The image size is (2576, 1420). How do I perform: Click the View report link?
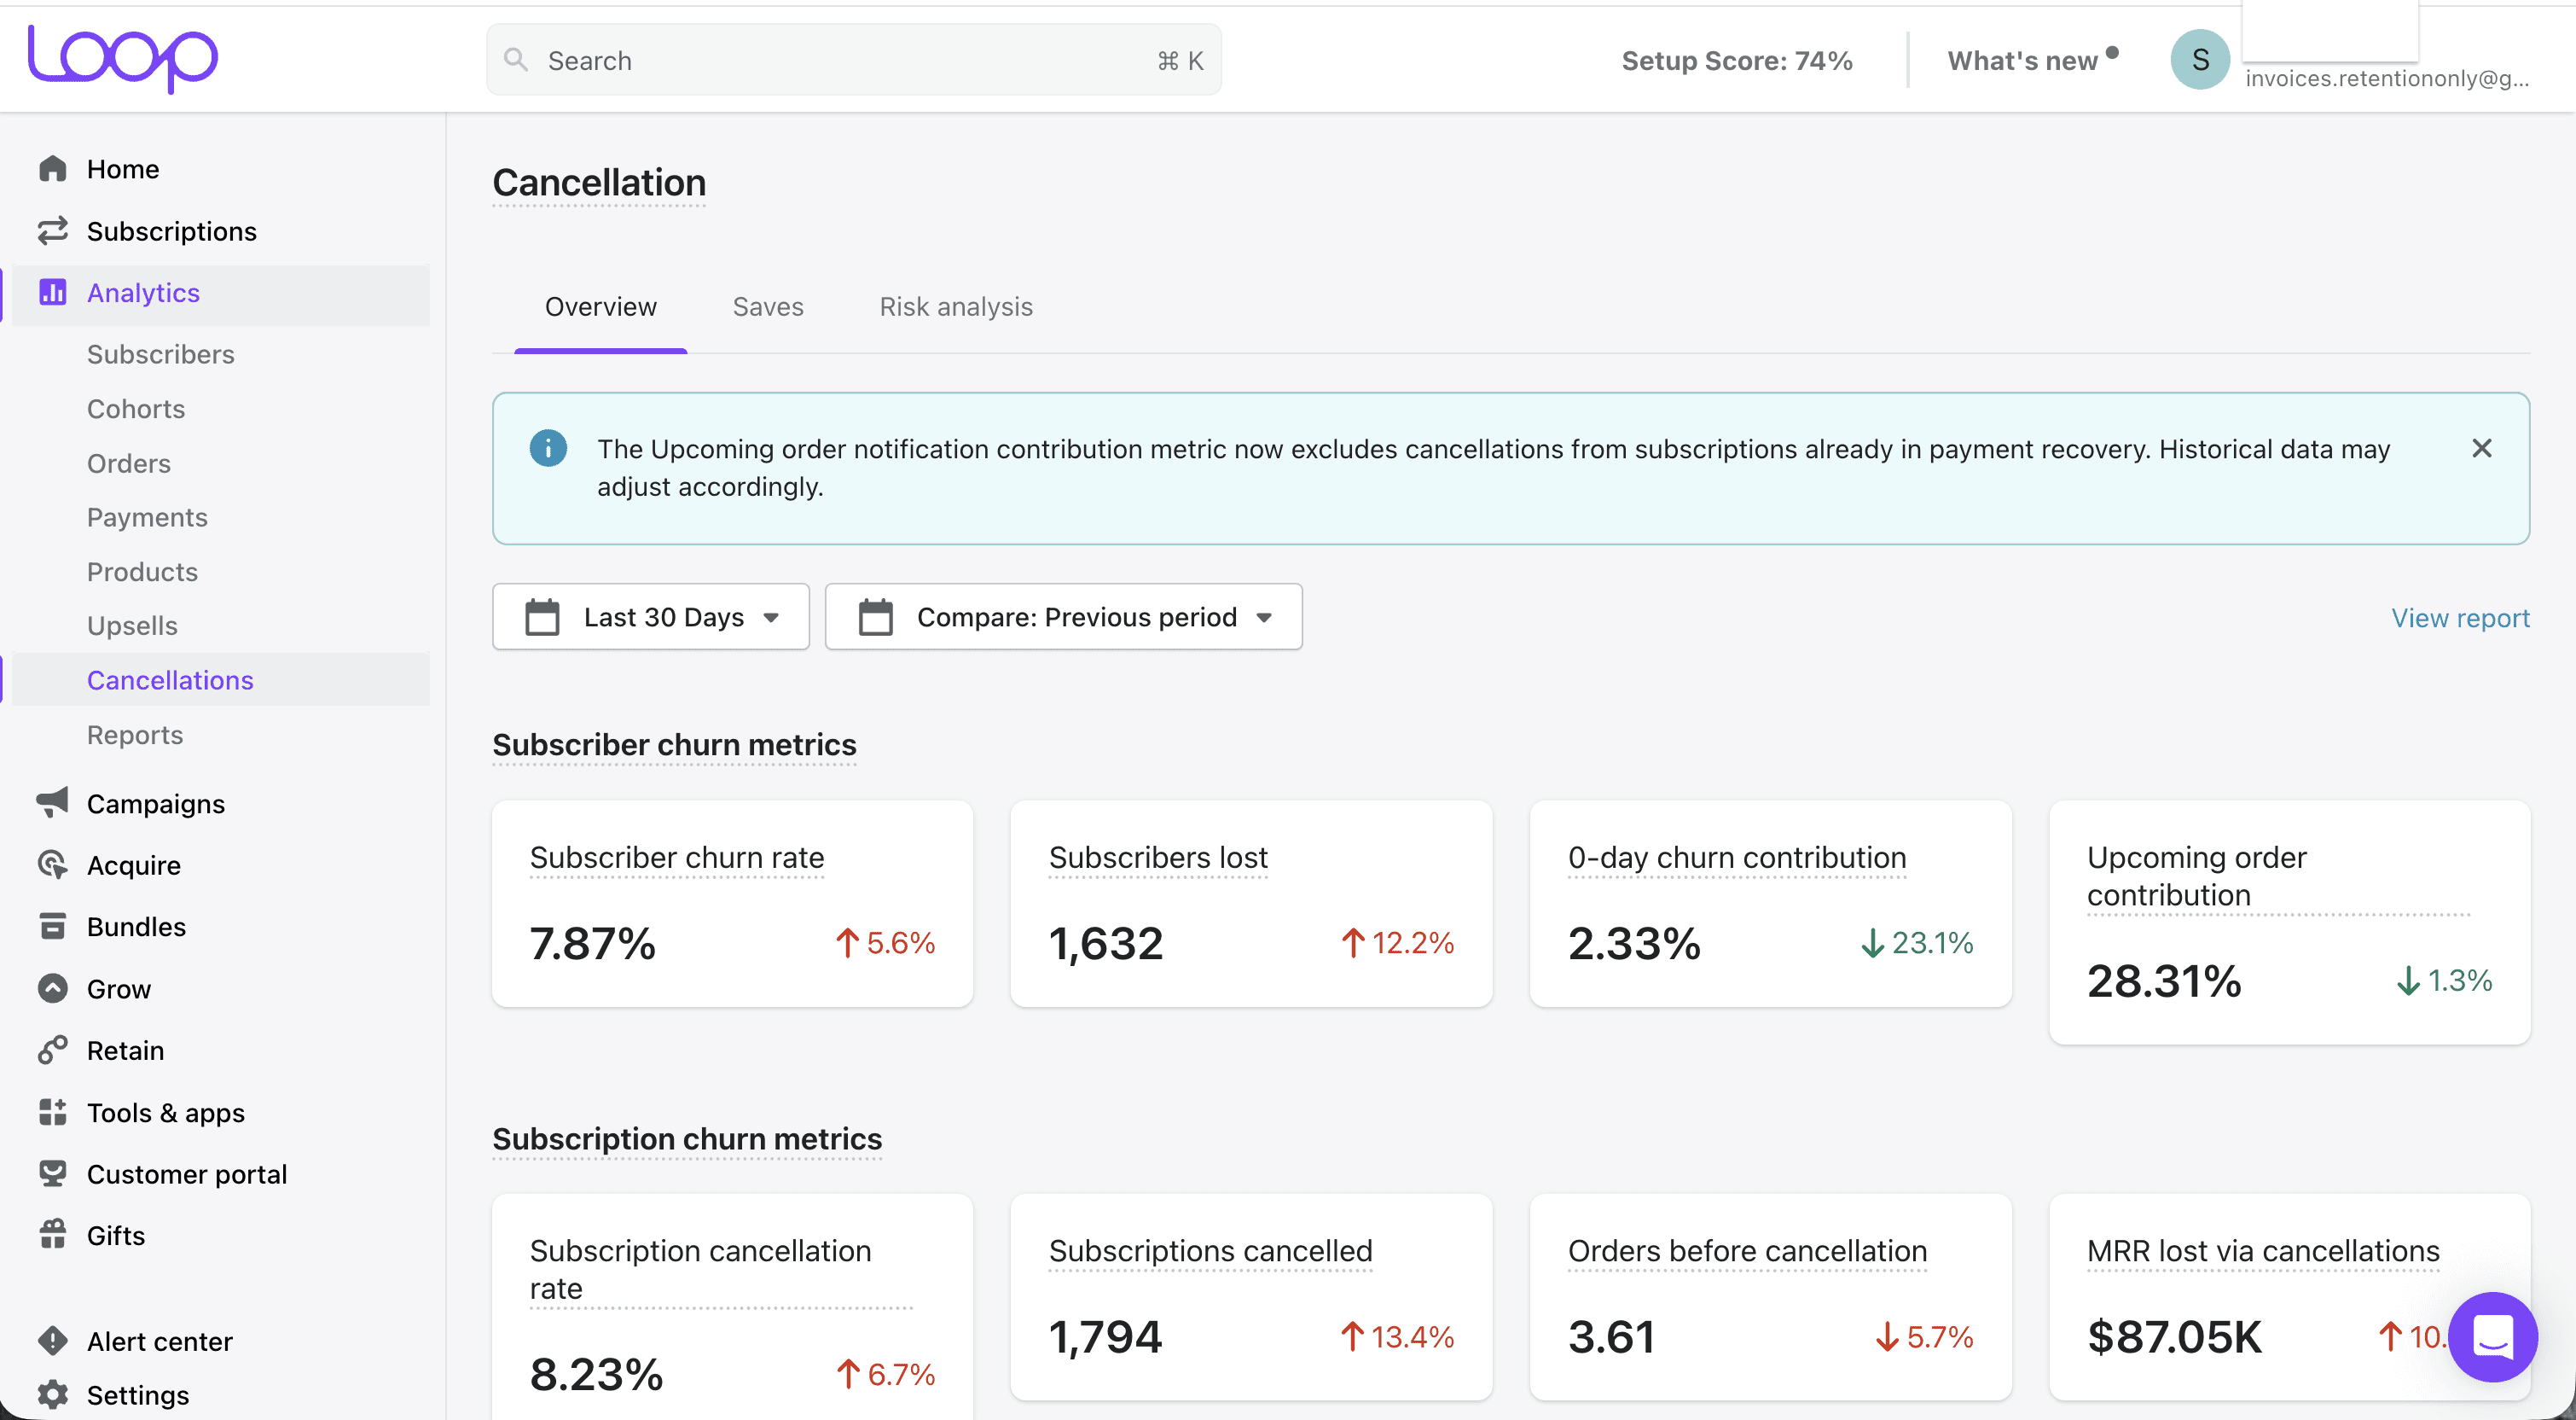[x=2460, y=618]
